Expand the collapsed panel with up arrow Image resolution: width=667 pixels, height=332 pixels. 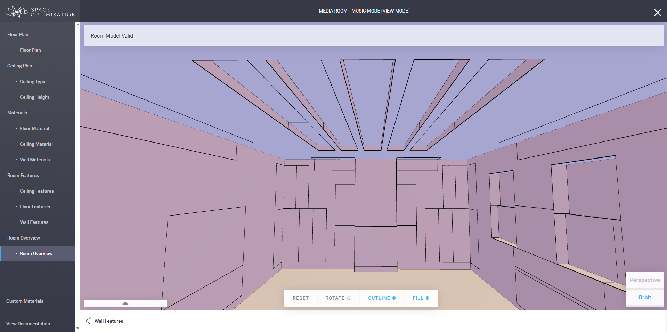125,303
